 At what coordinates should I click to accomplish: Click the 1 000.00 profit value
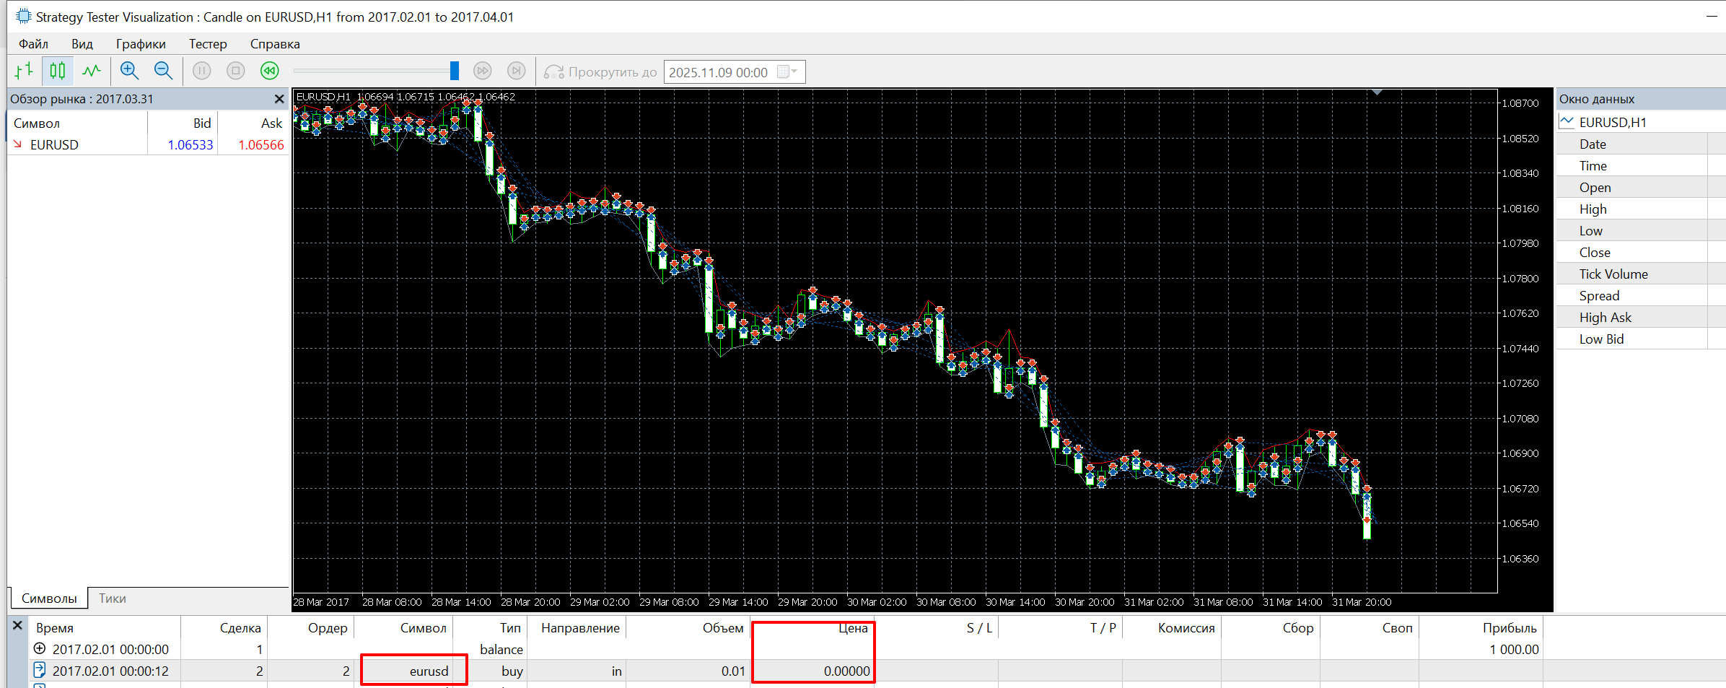pyautogui.click(x=1514, y=650)
